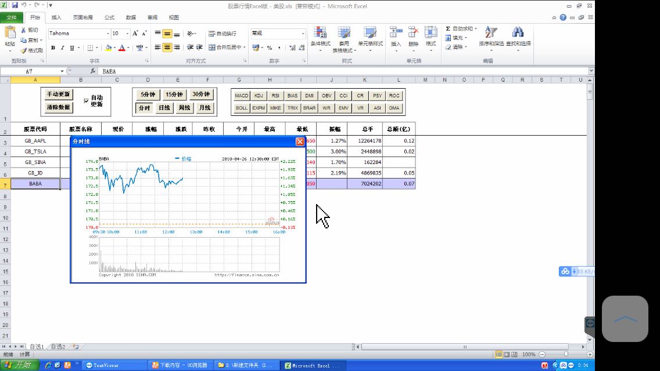The height and width of the screenshot is (371, 660).
Task: Click the align left icon
Action: 158,48
